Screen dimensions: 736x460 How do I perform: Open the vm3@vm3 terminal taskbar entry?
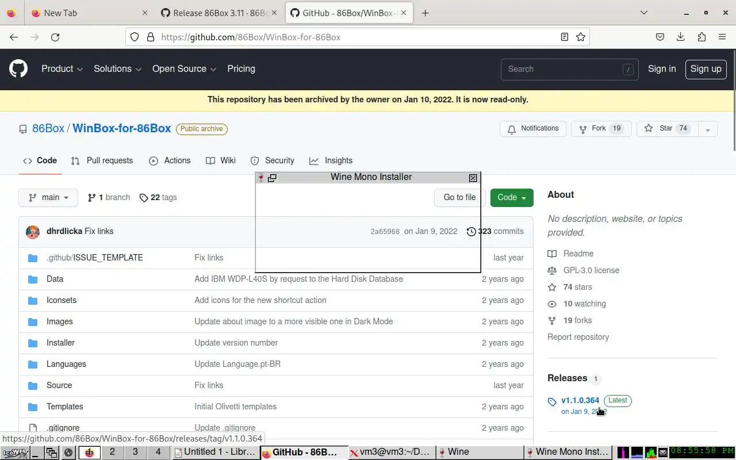tap(392, 452)
